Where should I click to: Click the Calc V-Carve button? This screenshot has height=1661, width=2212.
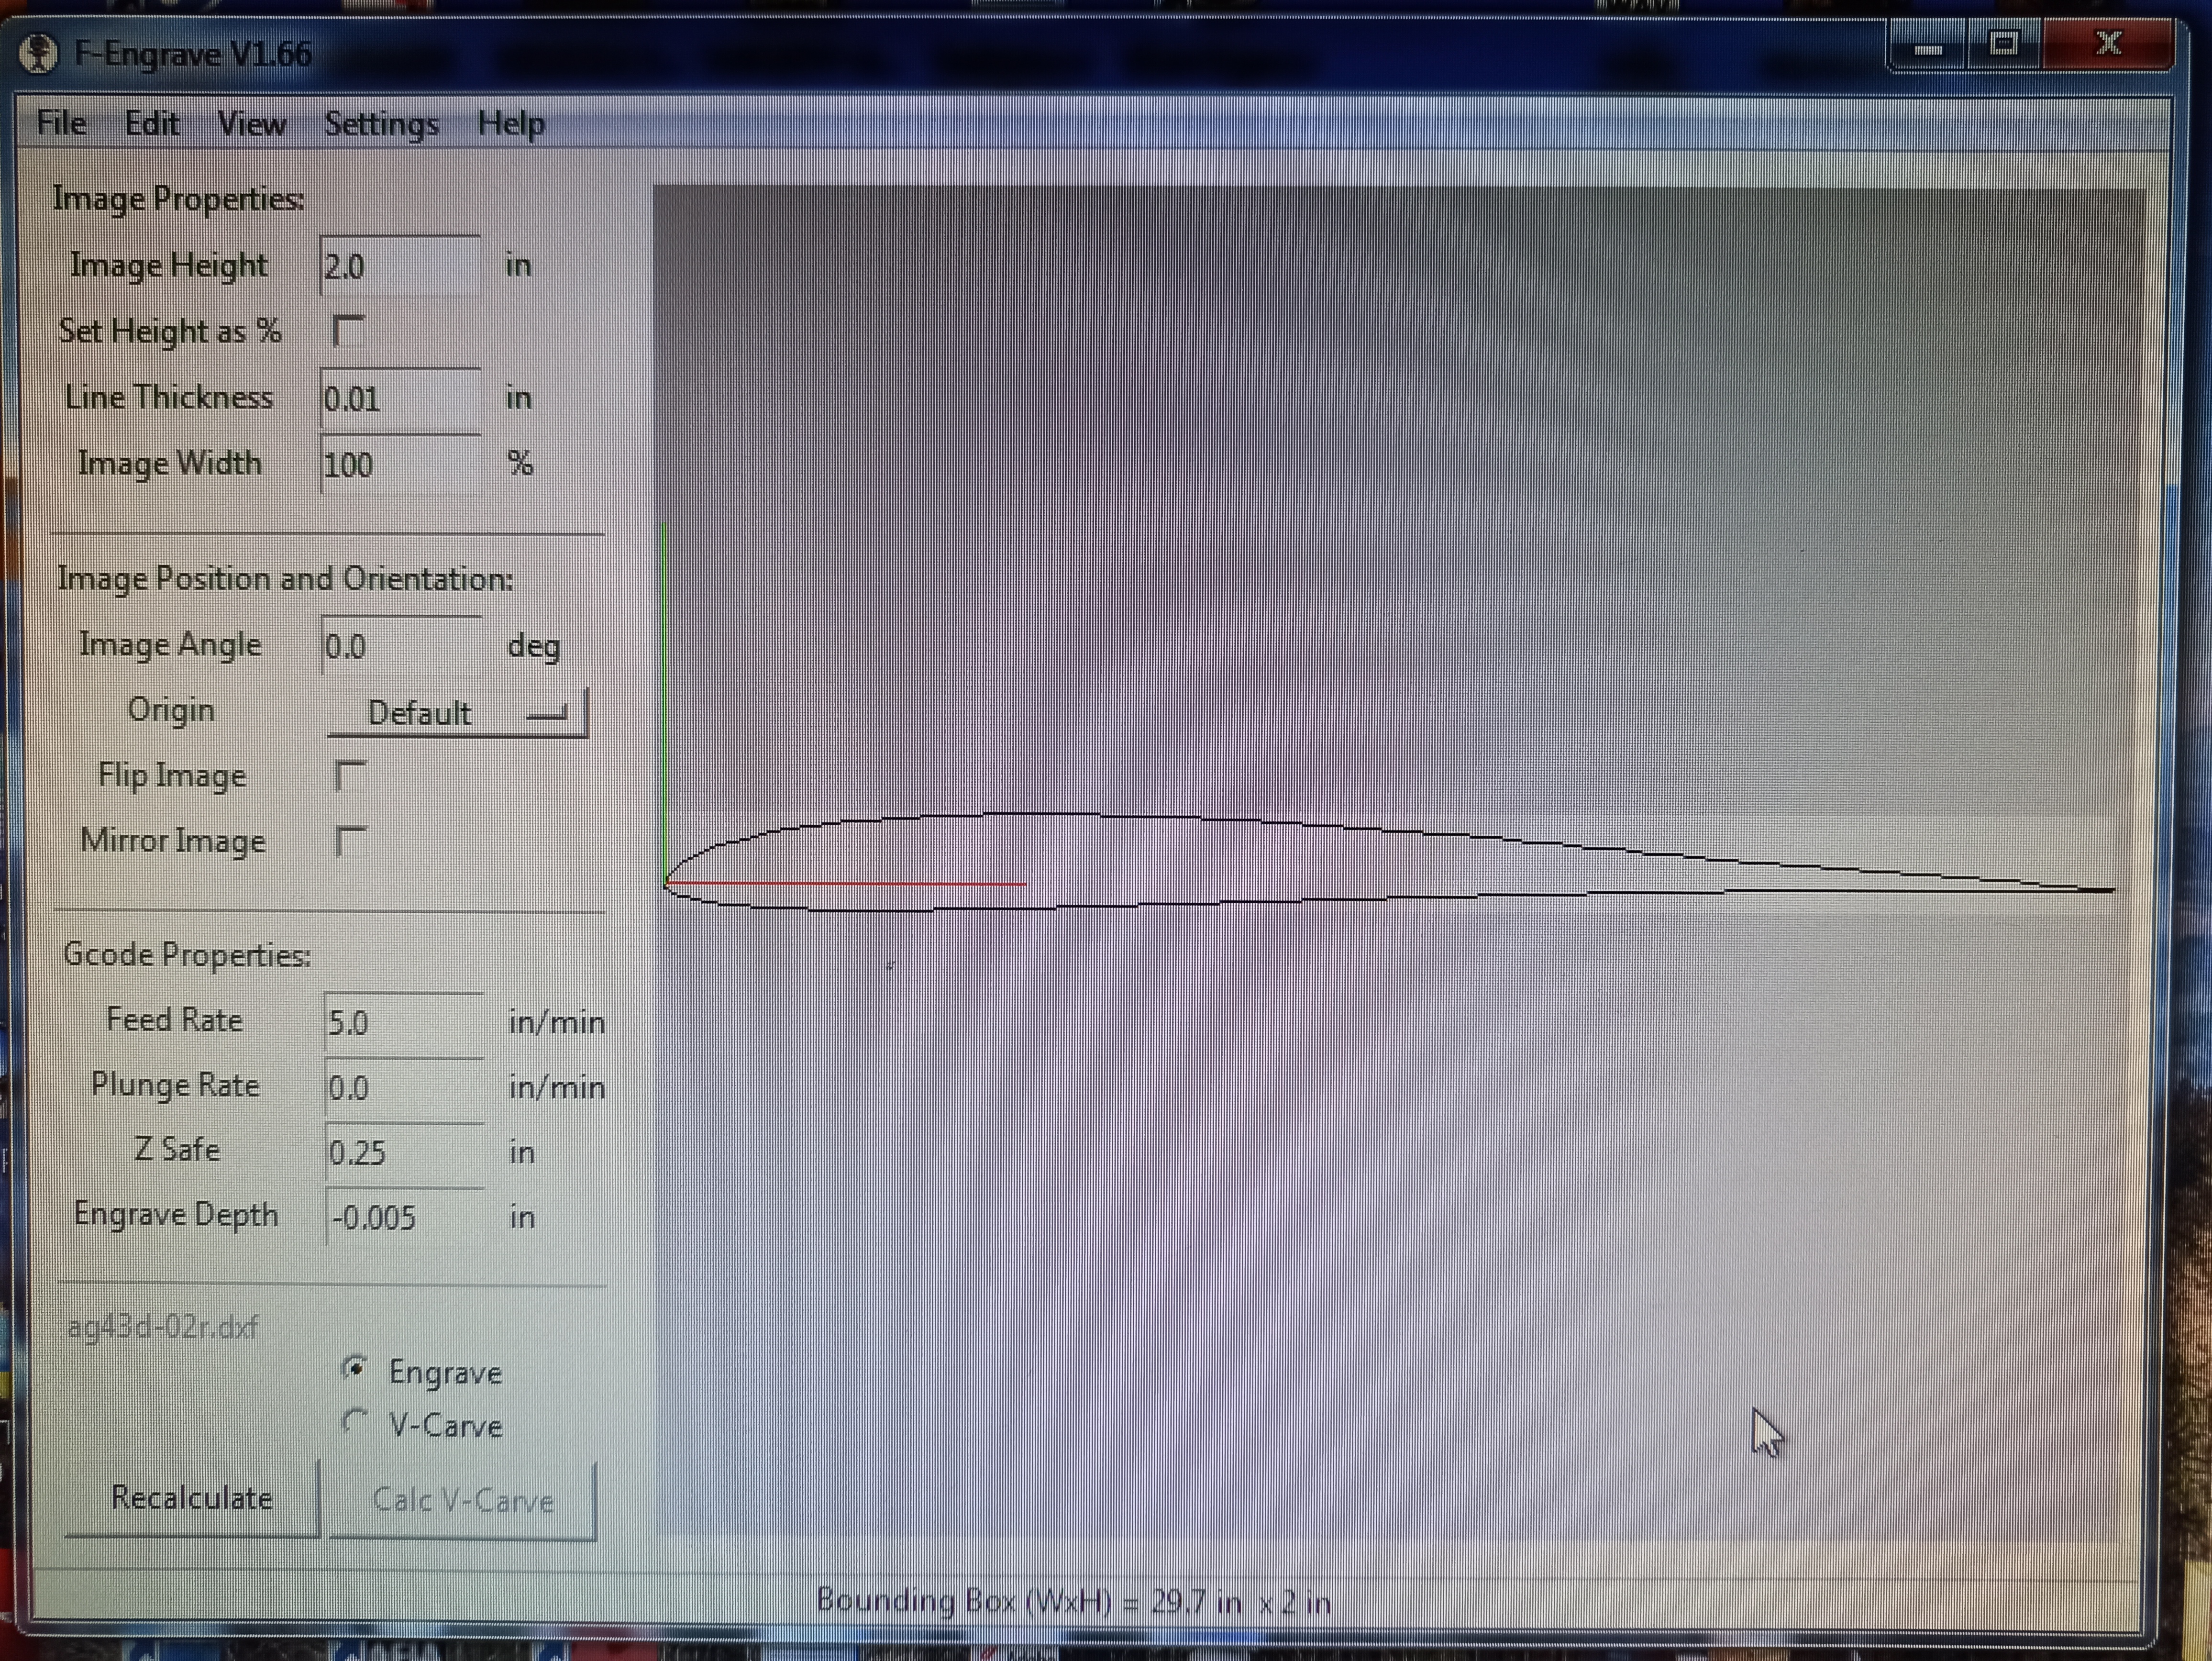463,1500
